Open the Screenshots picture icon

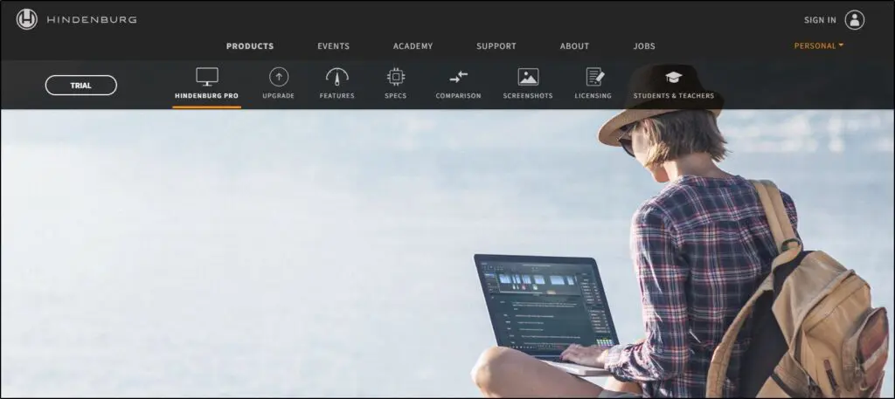pyautogui.click(x=528, y=76)
